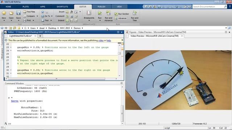The width and height of the screenshot is (232, 130).
Task: Open the Help question mark icon
Action: tap(190, 6)
